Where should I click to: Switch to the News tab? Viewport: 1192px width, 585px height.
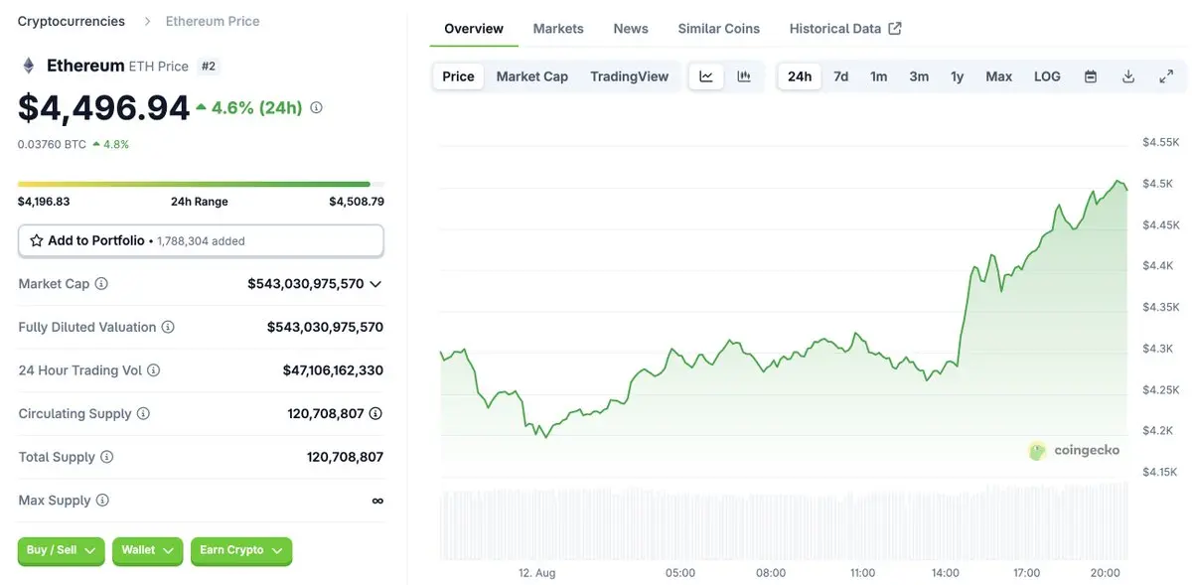[631, 28]
